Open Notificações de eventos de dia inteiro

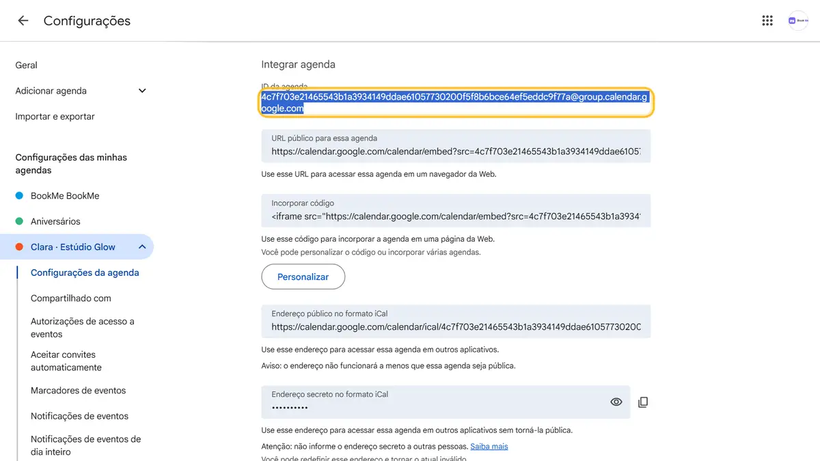point(86,445)
